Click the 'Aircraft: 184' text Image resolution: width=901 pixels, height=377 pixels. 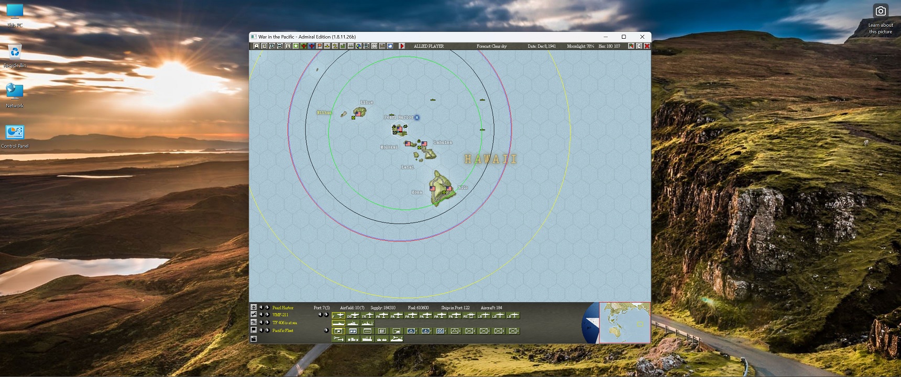coord(491,308)
